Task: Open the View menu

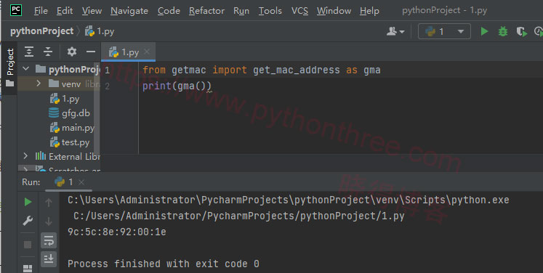Action: [x=92, y=11]
